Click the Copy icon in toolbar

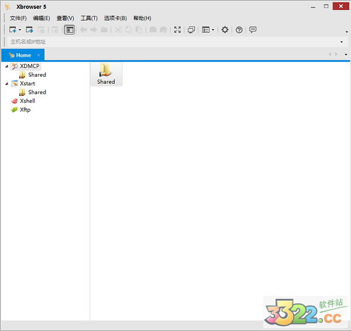pyautogui.click(x=129, y=30)
